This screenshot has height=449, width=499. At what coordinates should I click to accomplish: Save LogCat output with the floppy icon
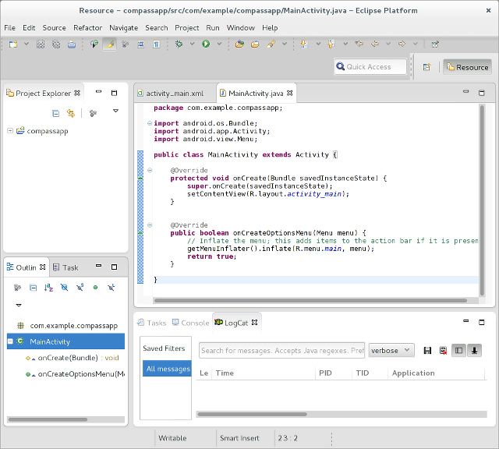tap(427, 351)
